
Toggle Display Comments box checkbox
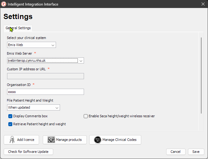tap(10, 116)
